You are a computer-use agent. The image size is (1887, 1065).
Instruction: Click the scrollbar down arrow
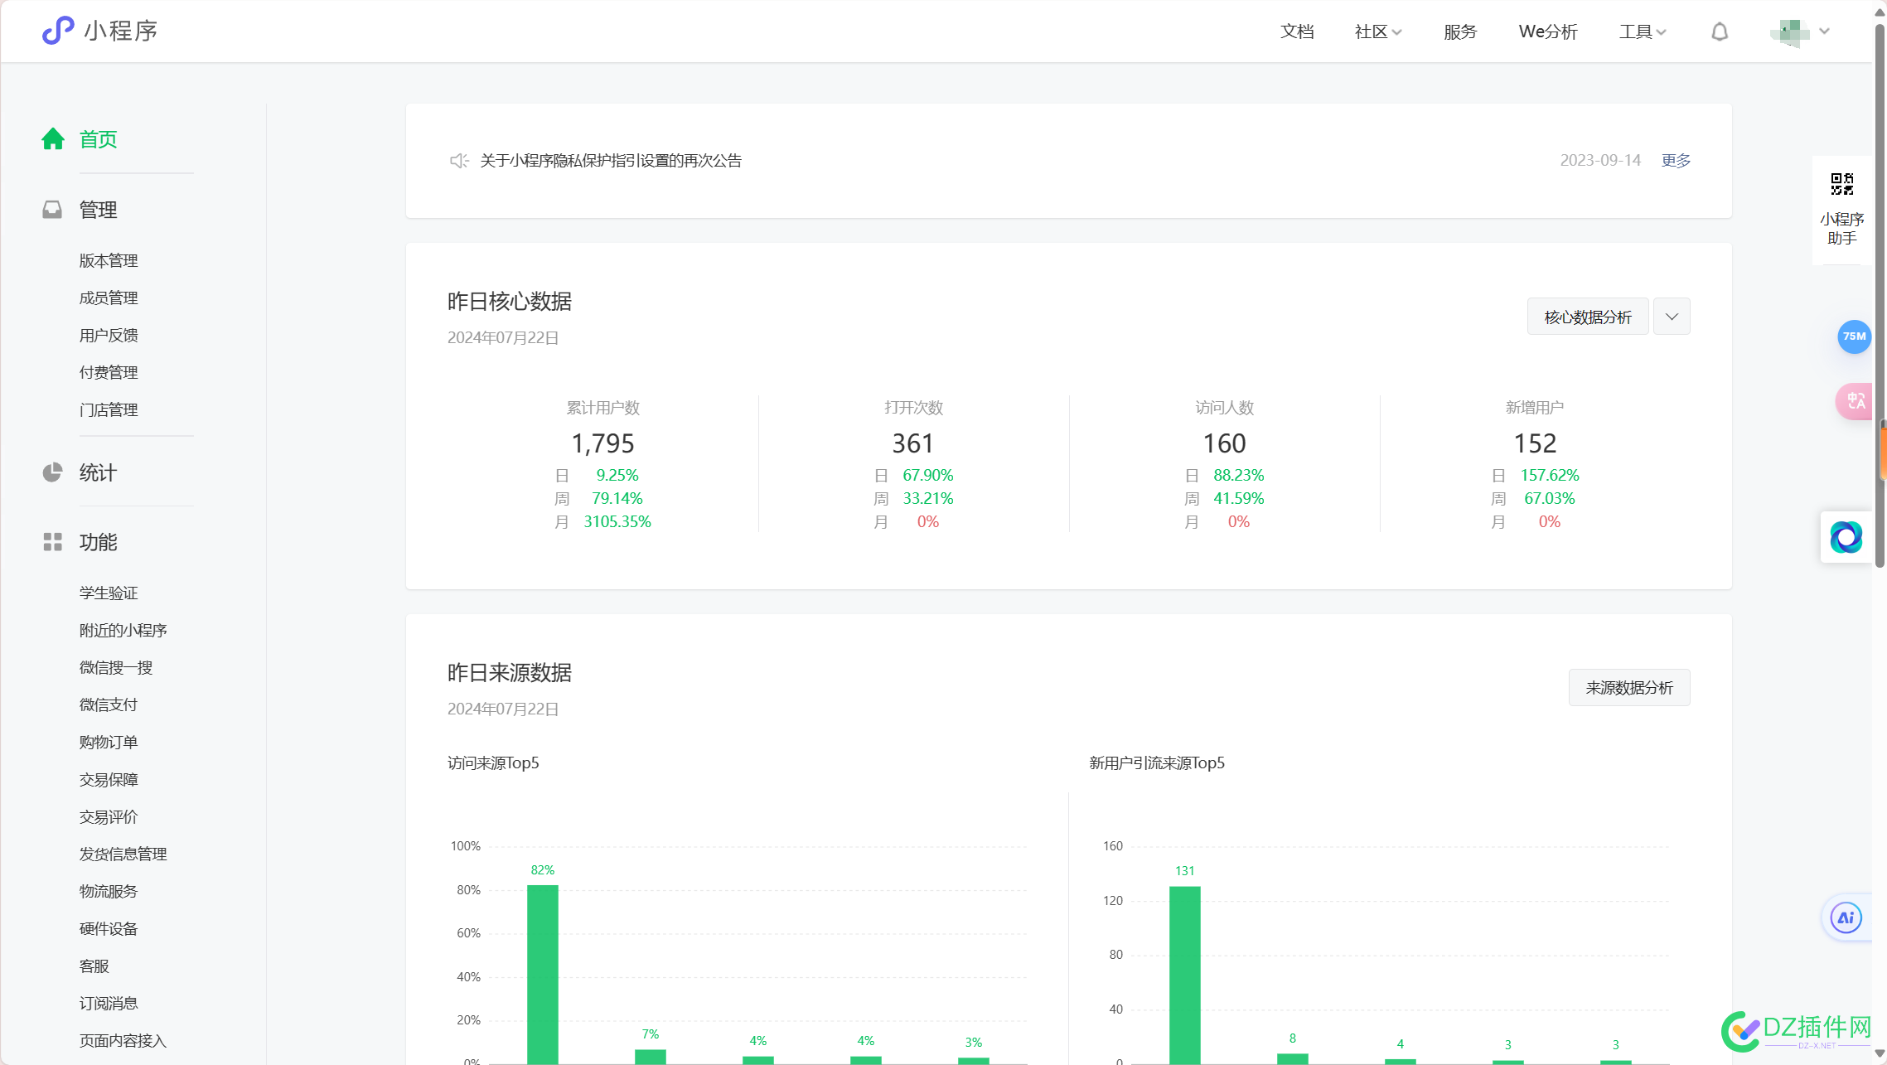tap(1880, 1053)
